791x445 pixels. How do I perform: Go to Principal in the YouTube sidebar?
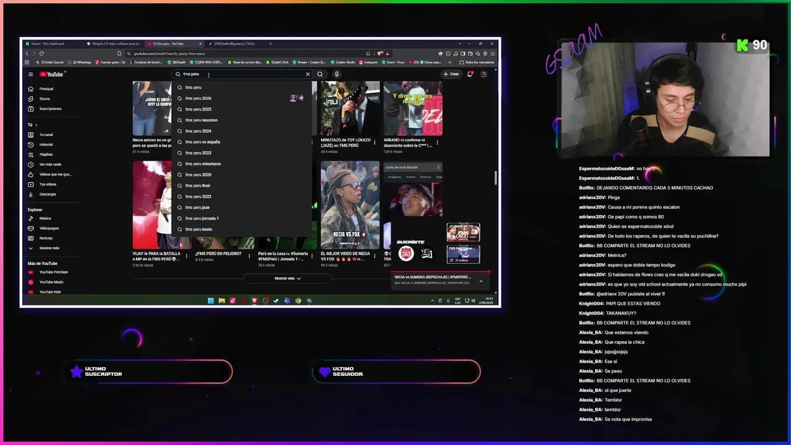pos(46,89)
